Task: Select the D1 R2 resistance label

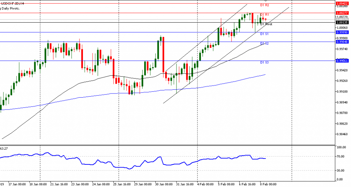Action: coord(264,5)
